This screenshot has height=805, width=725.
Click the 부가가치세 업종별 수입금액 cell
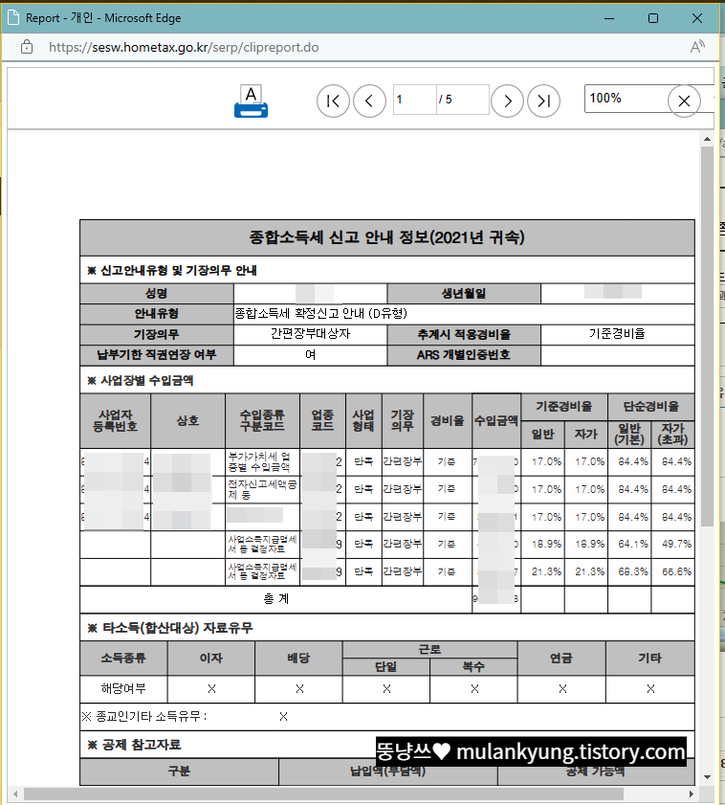pyautogui.click(x=262, y=462)
